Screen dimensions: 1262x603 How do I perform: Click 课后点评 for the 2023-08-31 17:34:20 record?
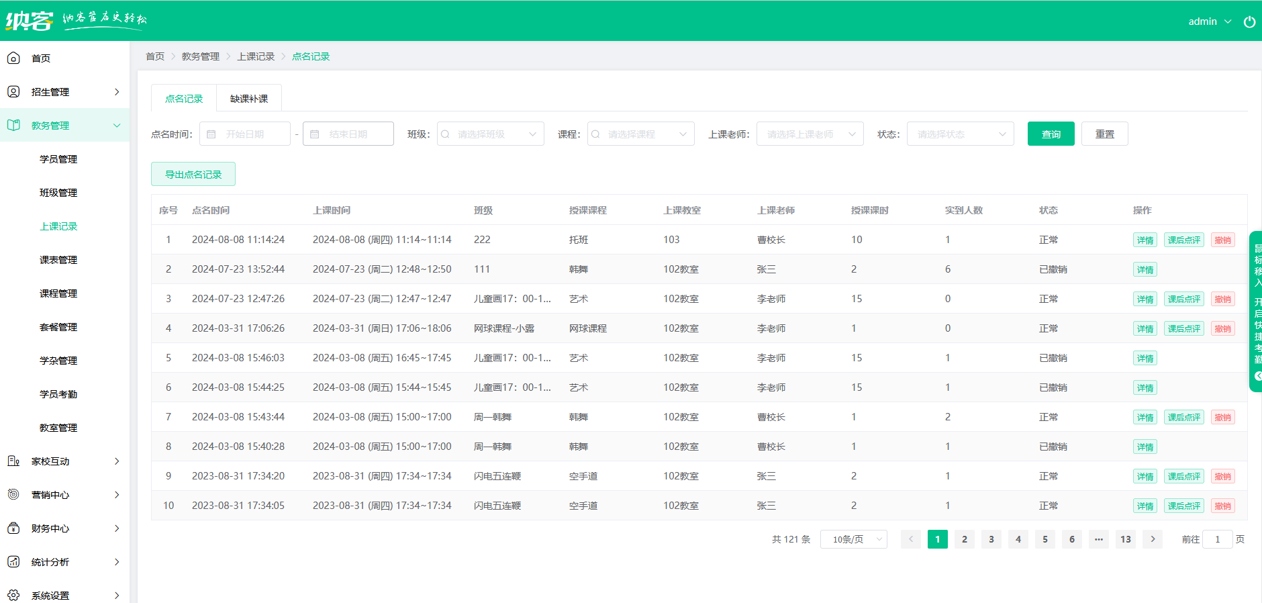coord(1184,476)
